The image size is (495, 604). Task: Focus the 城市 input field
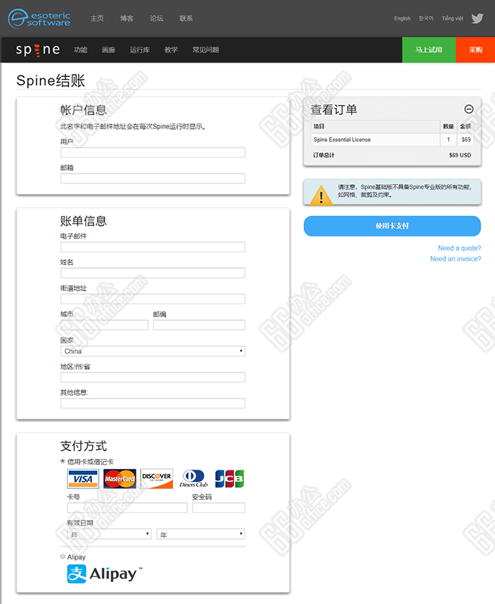point(104,325)
